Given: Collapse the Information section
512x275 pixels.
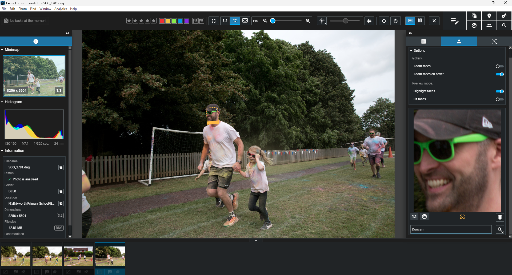Looking at the screenshot, I should click(x=2, y=151).
